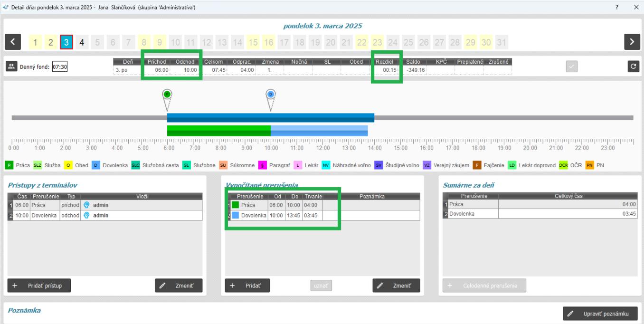644x324 pixels.
Task: Click the refresh icon beside the summary row
Action: tap(633, 67)
